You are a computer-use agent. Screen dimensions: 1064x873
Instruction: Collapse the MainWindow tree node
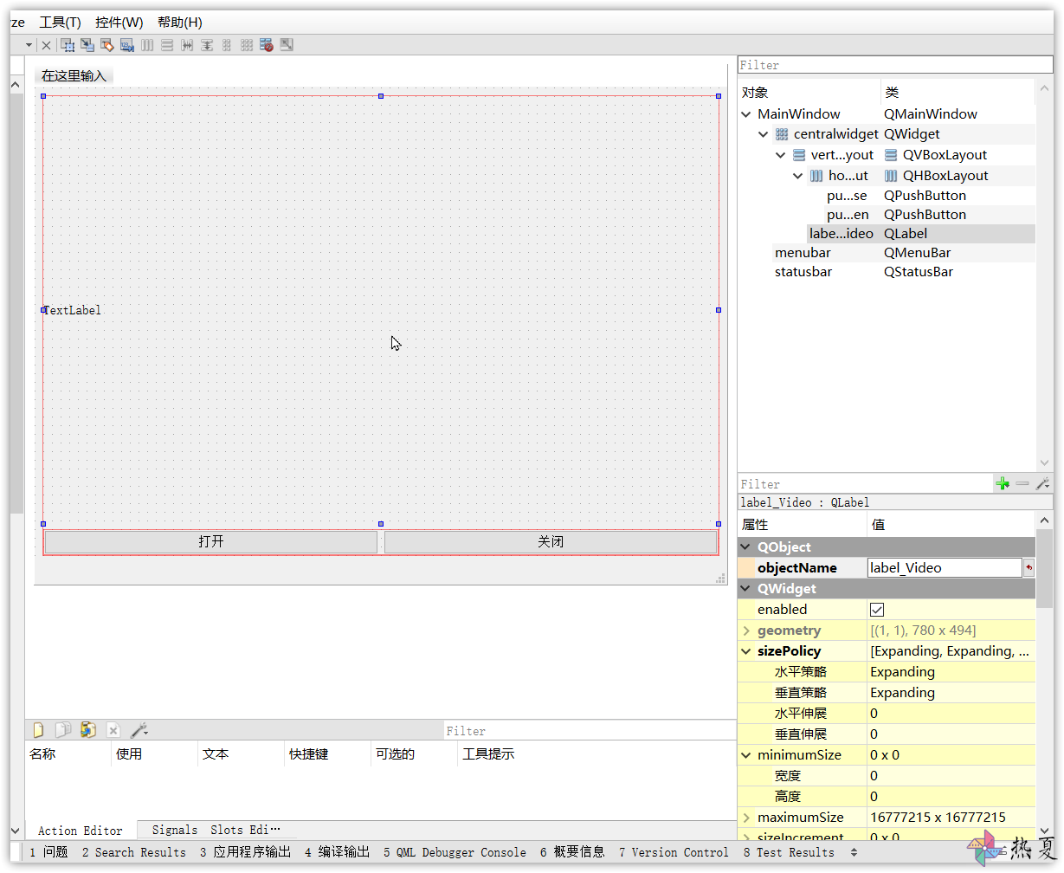747,113
